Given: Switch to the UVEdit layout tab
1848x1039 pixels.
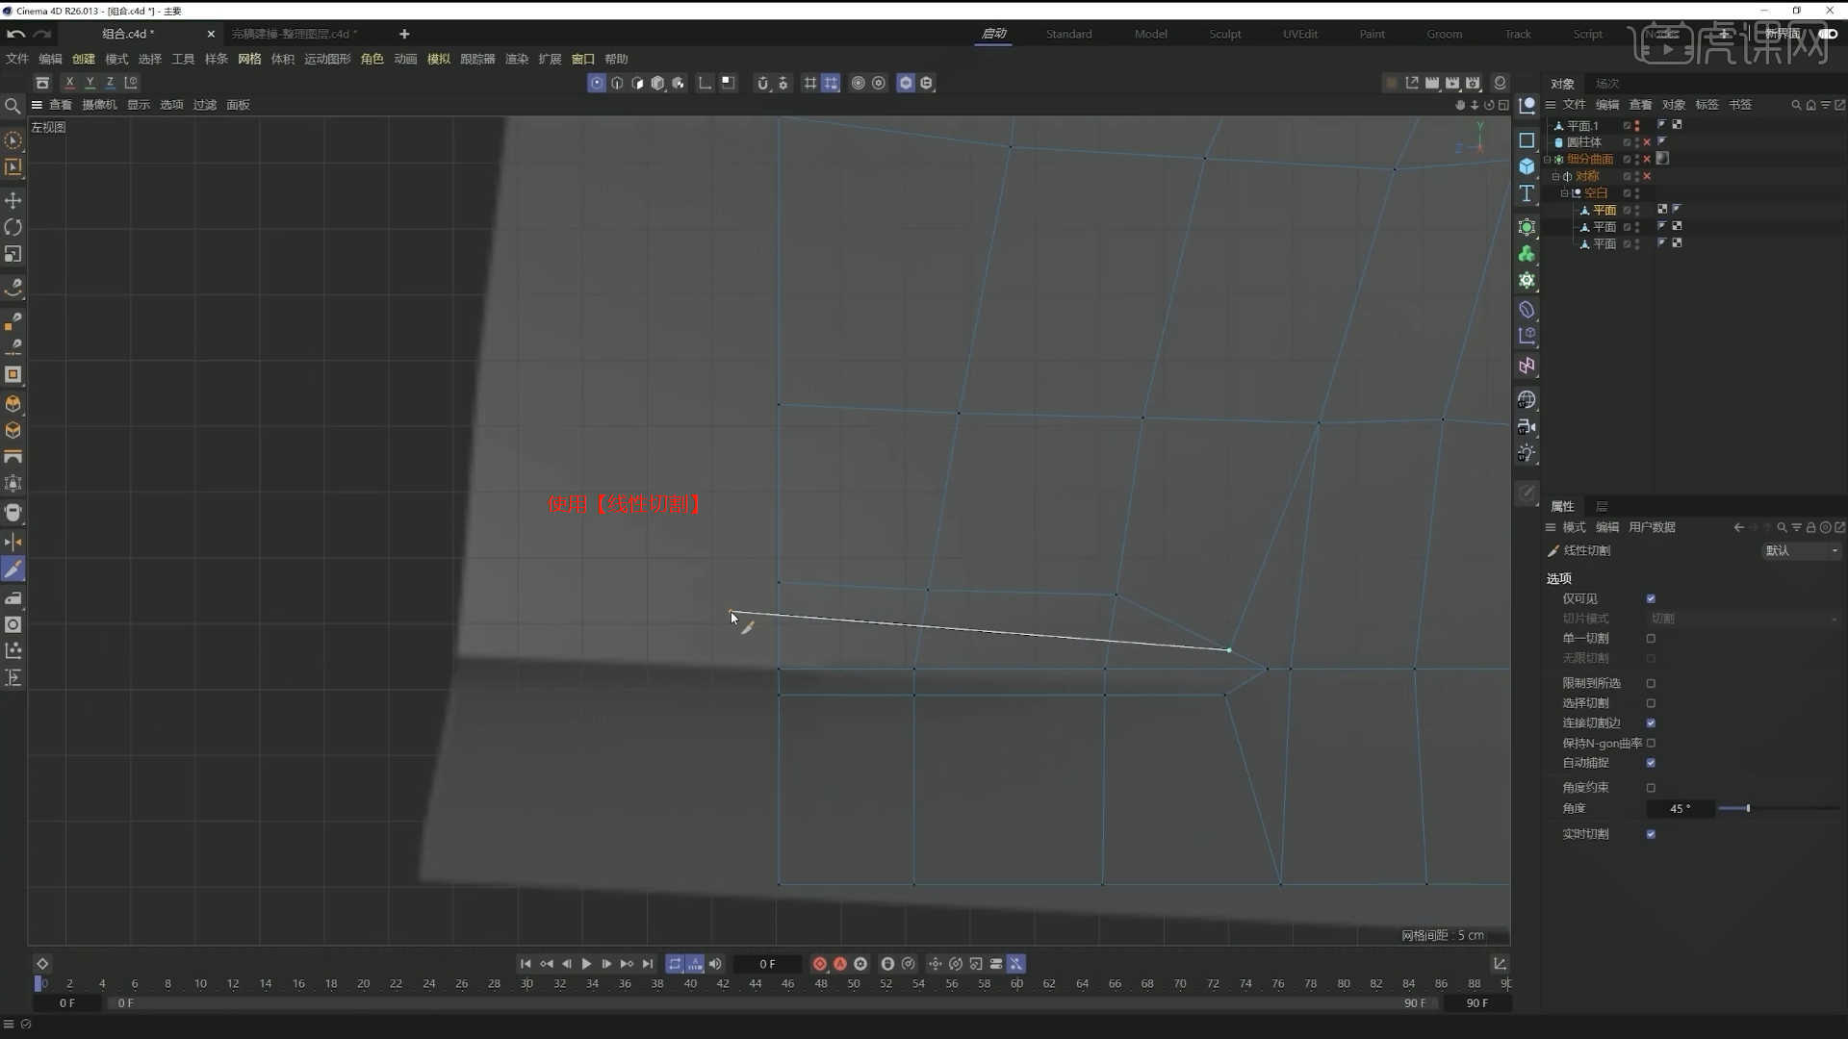Looking at the screenshot, I should point(1300,34).
